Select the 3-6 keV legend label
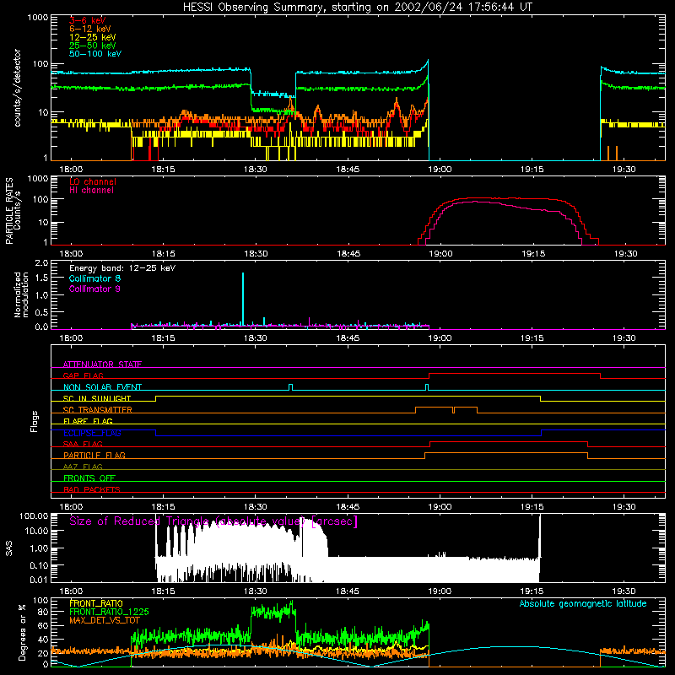Image resolution: width=675 pixels, height=675 pixels. pos(88,20)
